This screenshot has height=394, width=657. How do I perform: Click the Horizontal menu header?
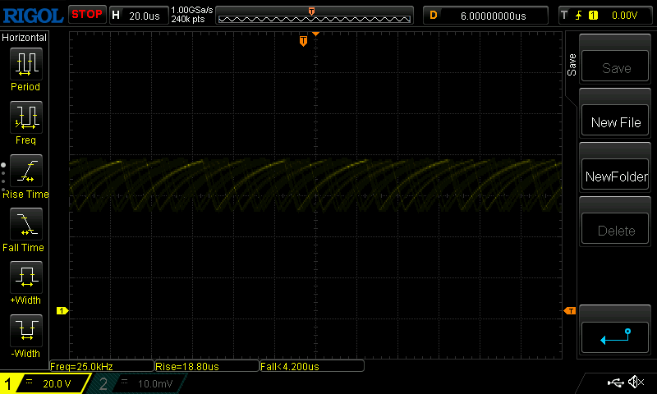(x=25, y=38)
